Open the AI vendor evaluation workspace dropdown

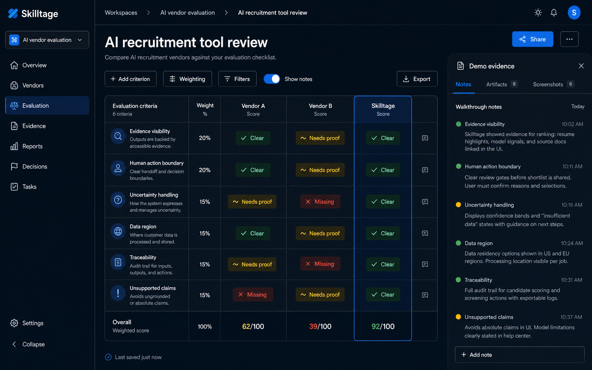point(47,40)
